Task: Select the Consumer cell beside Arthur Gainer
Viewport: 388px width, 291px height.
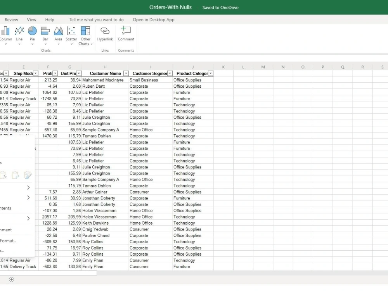Action: 151,192
